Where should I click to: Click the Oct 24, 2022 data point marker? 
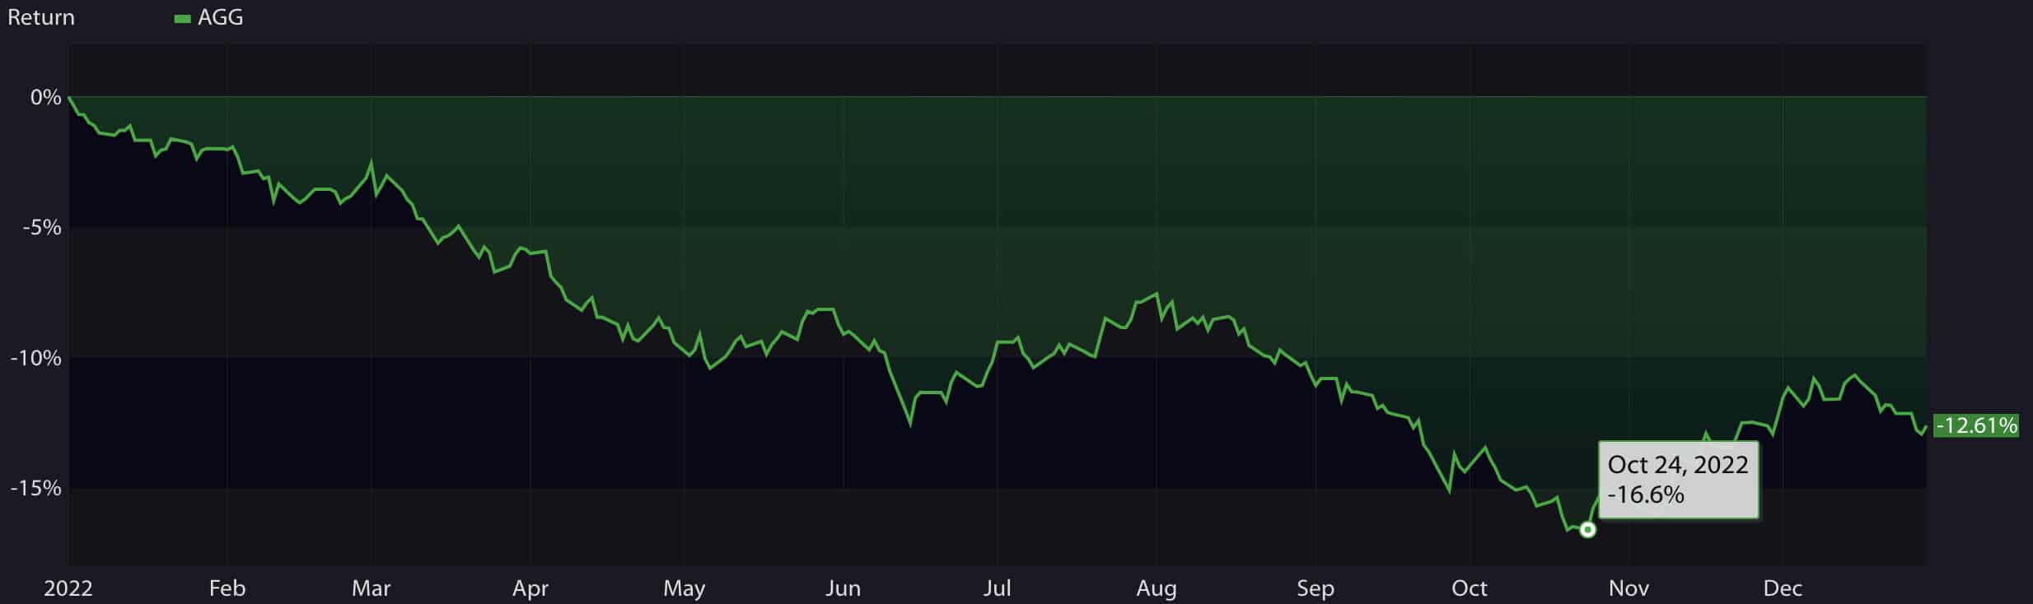[1587, 530]
